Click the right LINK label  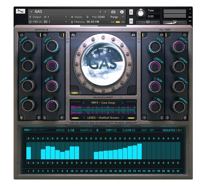pyautogui.click(x=139, y=38)
